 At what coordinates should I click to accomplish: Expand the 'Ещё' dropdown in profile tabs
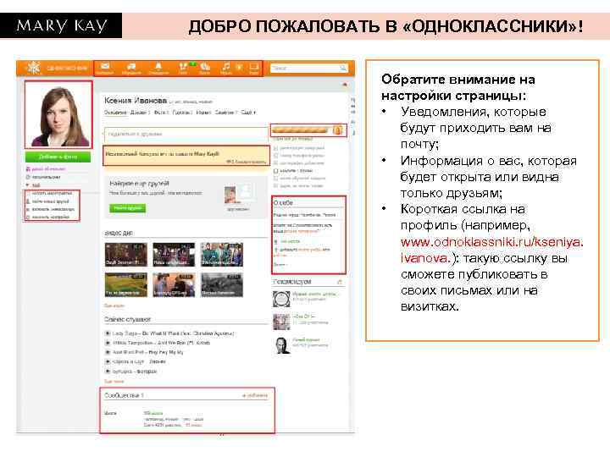coord(248,113)
